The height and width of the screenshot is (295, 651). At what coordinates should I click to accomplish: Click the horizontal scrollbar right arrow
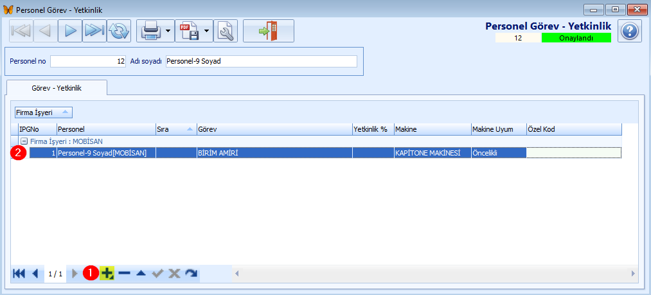[633, 274]
